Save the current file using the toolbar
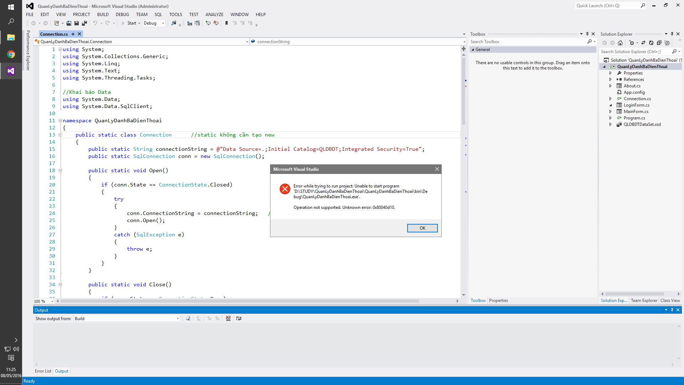Image resolution: width=684 pixels, height=385 pixels. click(76, 23)
